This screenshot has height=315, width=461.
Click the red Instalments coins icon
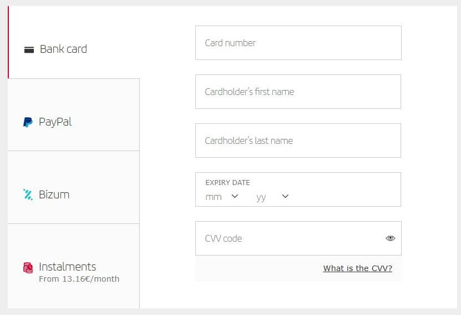(x=28, y=268)
